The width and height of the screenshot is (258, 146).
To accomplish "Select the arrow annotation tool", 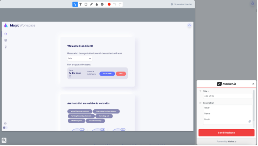I will coord(75,4).
